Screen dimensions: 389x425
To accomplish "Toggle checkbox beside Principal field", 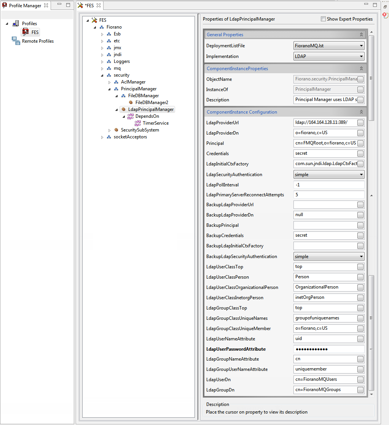I will coord(360,143).
